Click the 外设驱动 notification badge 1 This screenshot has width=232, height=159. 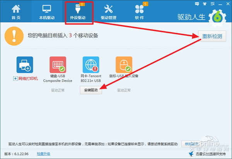82,4
